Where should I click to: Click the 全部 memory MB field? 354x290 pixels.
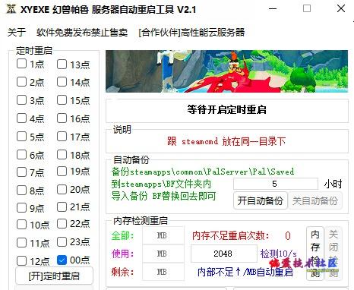[x=163, y=235]
